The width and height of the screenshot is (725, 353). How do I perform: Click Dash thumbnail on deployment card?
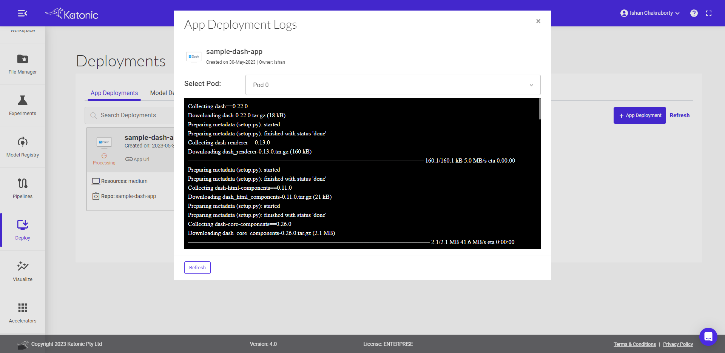[x=104, y=142]
